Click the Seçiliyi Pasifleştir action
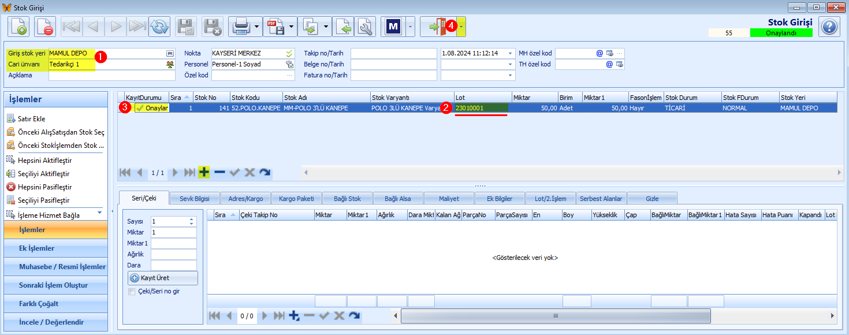Image resolution: width=849 pixels, height=335 pixels. tap(38, 200)
